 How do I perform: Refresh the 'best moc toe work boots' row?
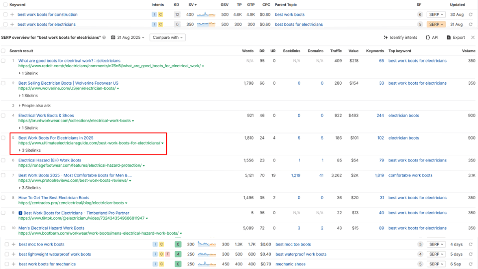[x=471, y=244]
